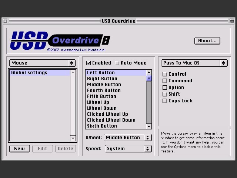237x178 pixels.
Task: Click the settings list scroll down arrow
Action: tap(73, 138)
